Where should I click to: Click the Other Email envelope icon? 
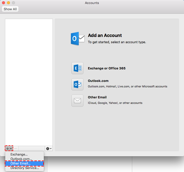coord(77,101)
